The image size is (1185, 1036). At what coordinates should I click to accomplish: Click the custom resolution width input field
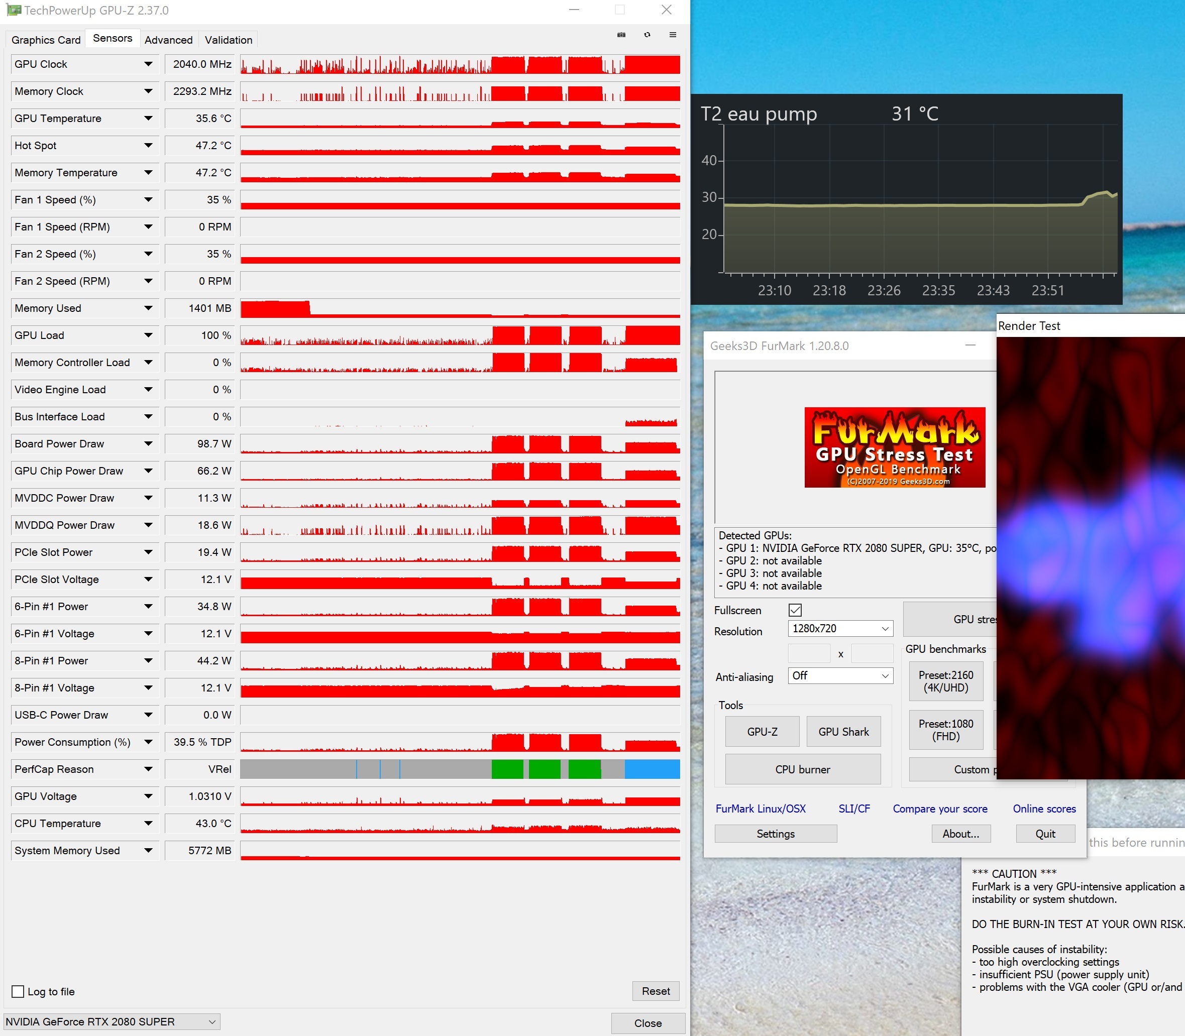click(809, 653)
